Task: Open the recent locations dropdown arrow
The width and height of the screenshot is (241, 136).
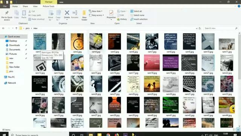Action: 12,28
